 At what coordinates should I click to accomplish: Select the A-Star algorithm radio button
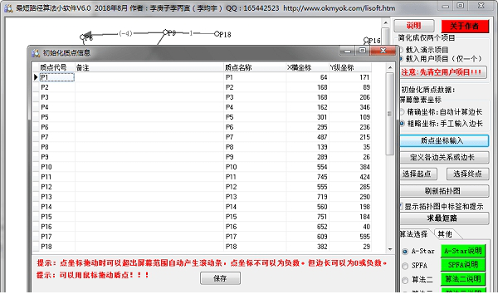pos(405,251)
